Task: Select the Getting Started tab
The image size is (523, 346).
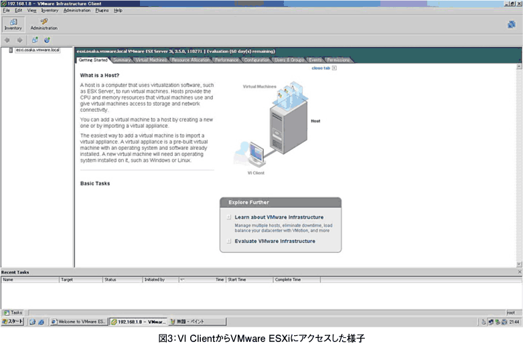Action: point(93,60)
